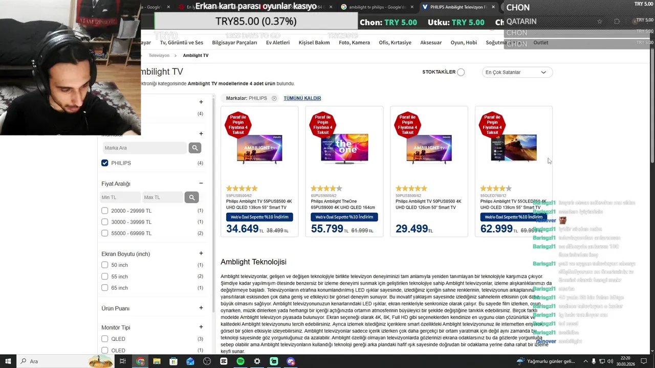Click the price range search magnifier button
This screenshot has height=368, width=655.
[x=191, y=197]
